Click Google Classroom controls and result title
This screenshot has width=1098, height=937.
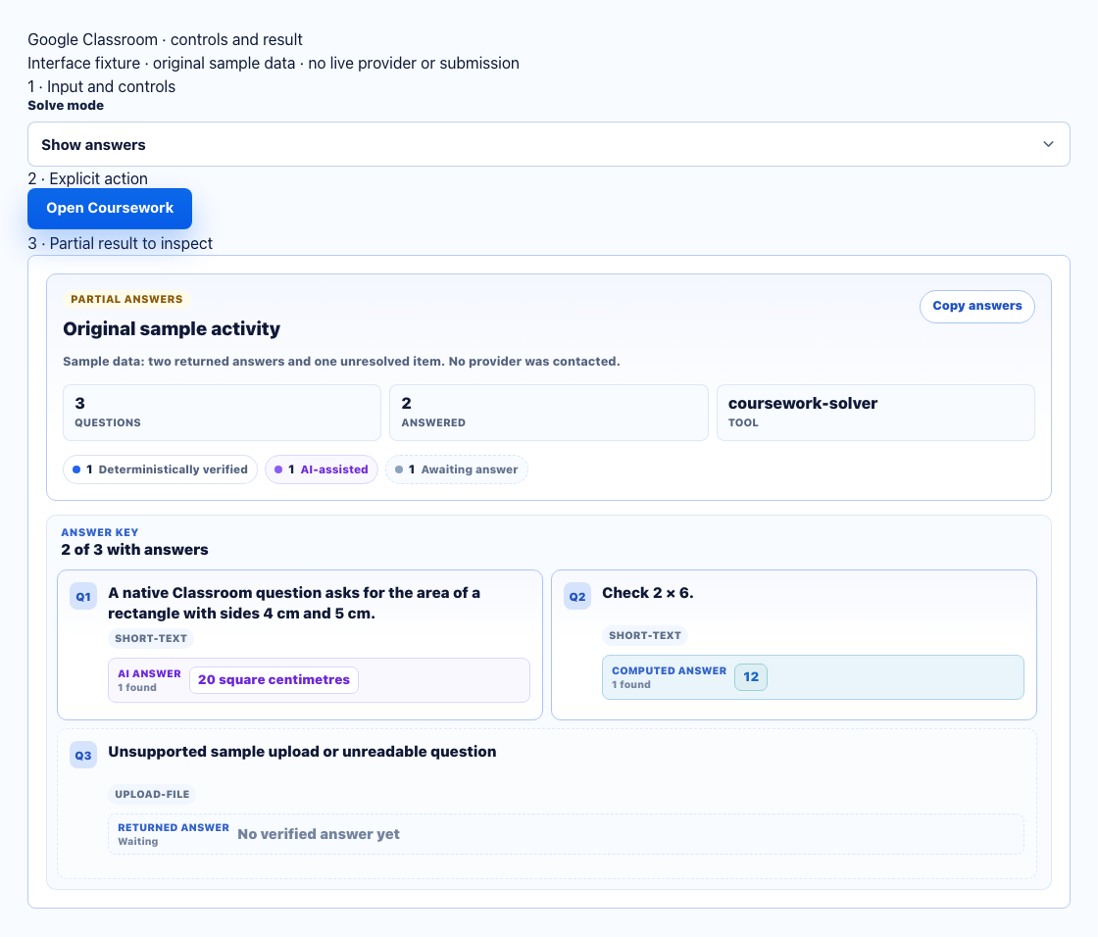(x=166, y=39)
